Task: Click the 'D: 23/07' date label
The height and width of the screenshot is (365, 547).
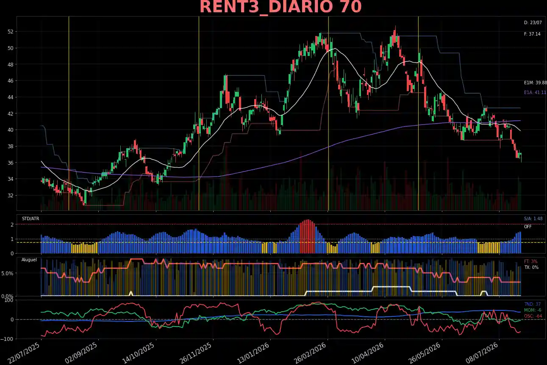Action: (533, 22)
